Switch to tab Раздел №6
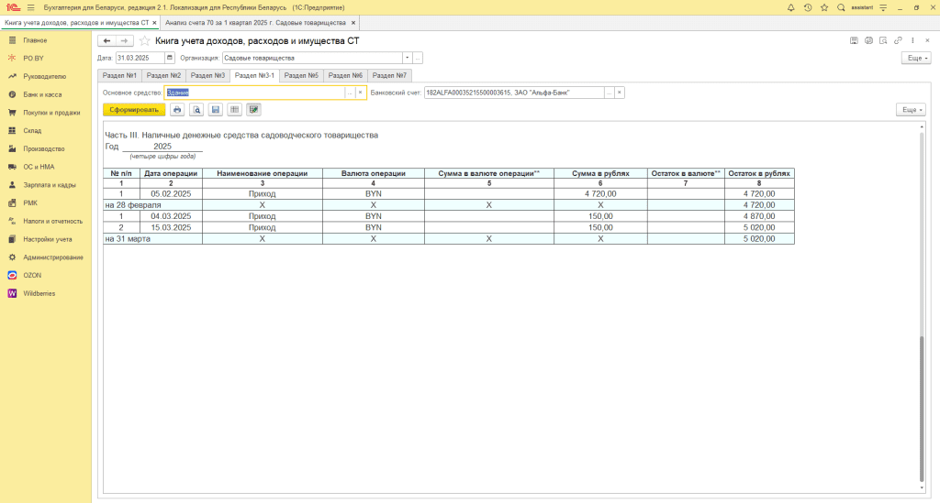The width and height of the screenshot is (940, 503). click(x=345, y=75)
